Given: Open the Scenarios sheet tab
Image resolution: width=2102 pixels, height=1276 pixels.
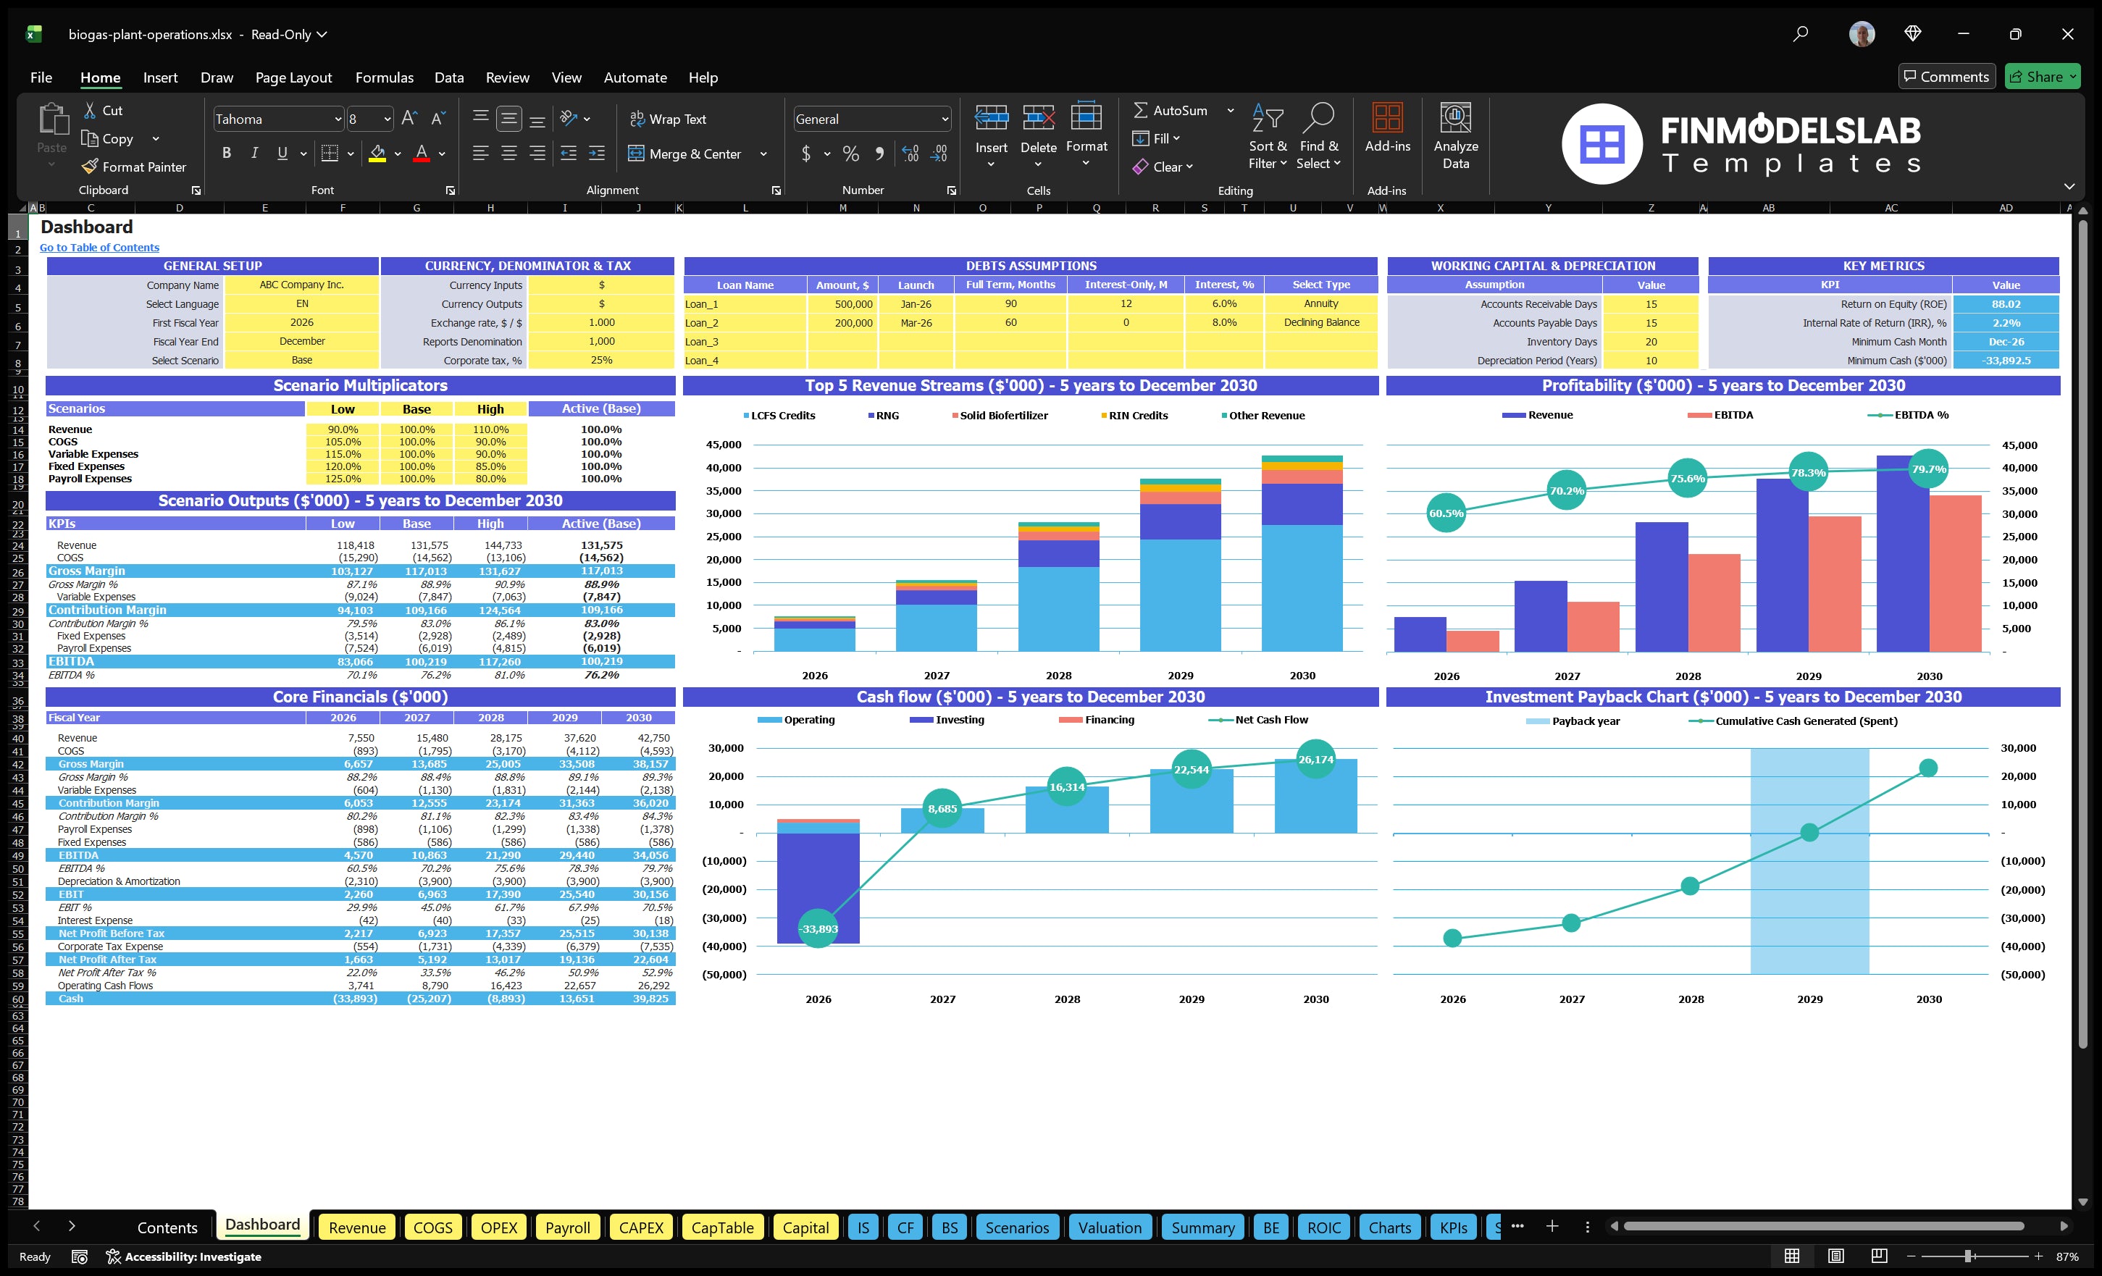Looking at the screenshot, I should (1017, 1227).
